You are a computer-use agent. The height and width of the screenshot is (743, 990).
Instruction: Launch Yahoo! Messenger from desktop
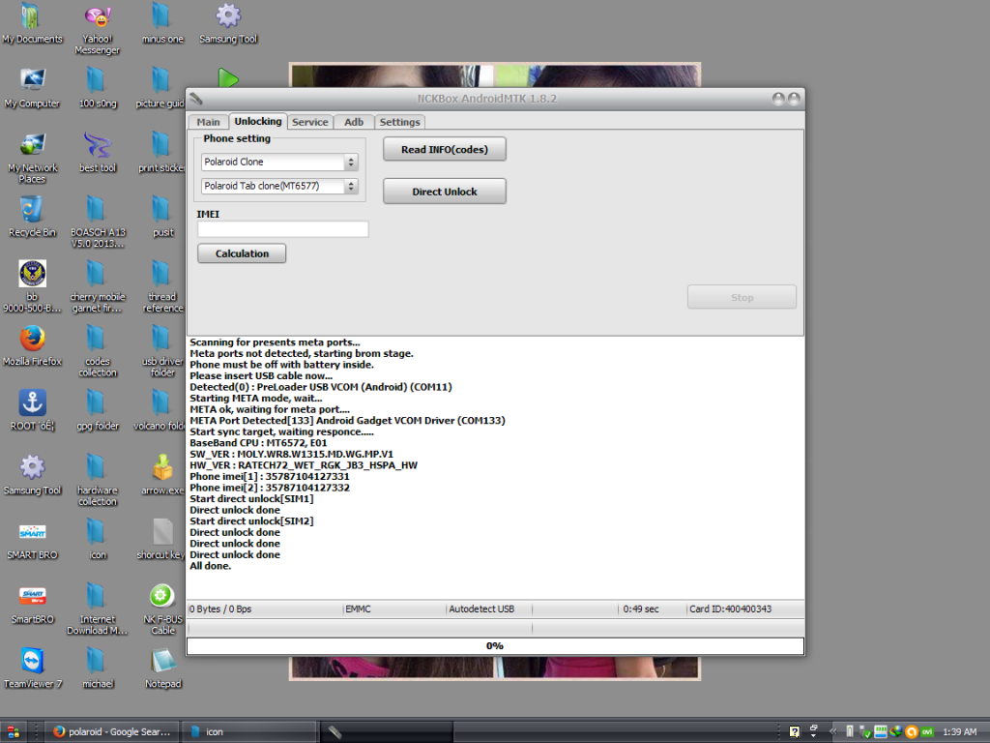tap(98, 17)
